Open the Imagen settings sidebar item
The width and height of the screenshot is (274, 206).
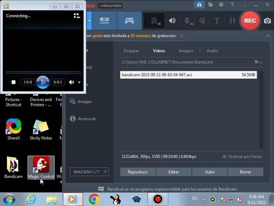pyautogui.click(x=81, y=102)
